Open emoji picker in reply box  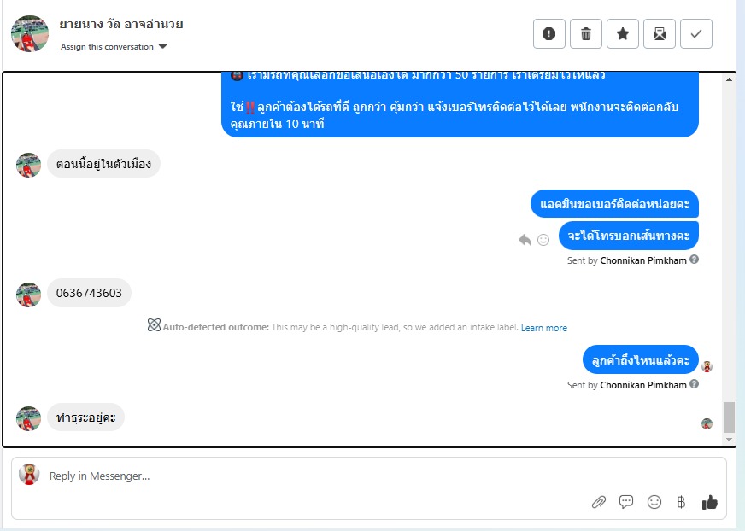654,502
